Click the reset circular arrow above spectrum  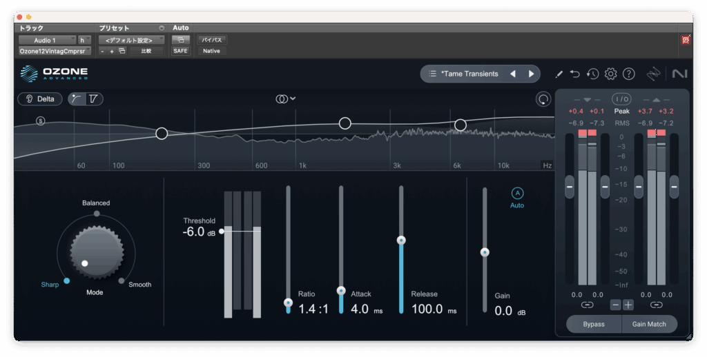point(543,99)
